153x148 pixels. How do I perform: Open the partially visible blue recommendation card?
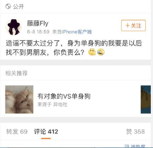(x=146, y=99)
